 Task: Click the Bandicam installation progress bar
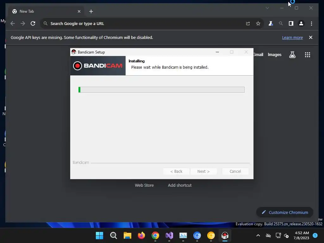point(161,90)
